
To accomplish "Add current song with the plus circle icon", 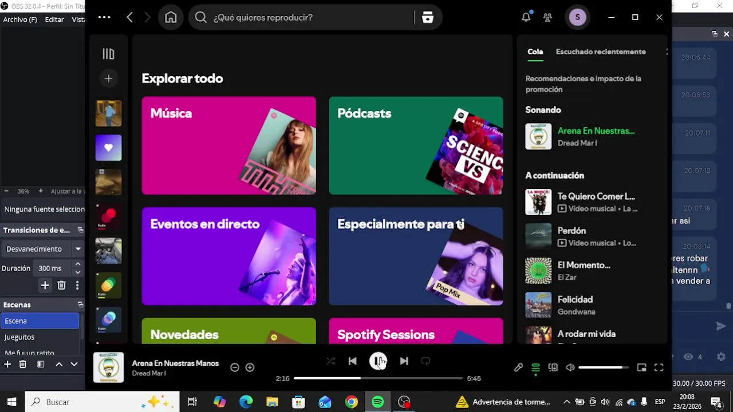I will coord(250,367).
